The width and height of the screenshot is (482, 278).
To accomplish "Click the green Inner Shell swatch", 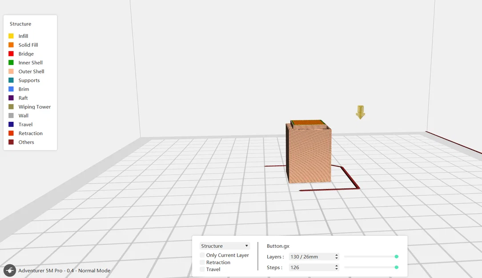I will coord(11,63).
